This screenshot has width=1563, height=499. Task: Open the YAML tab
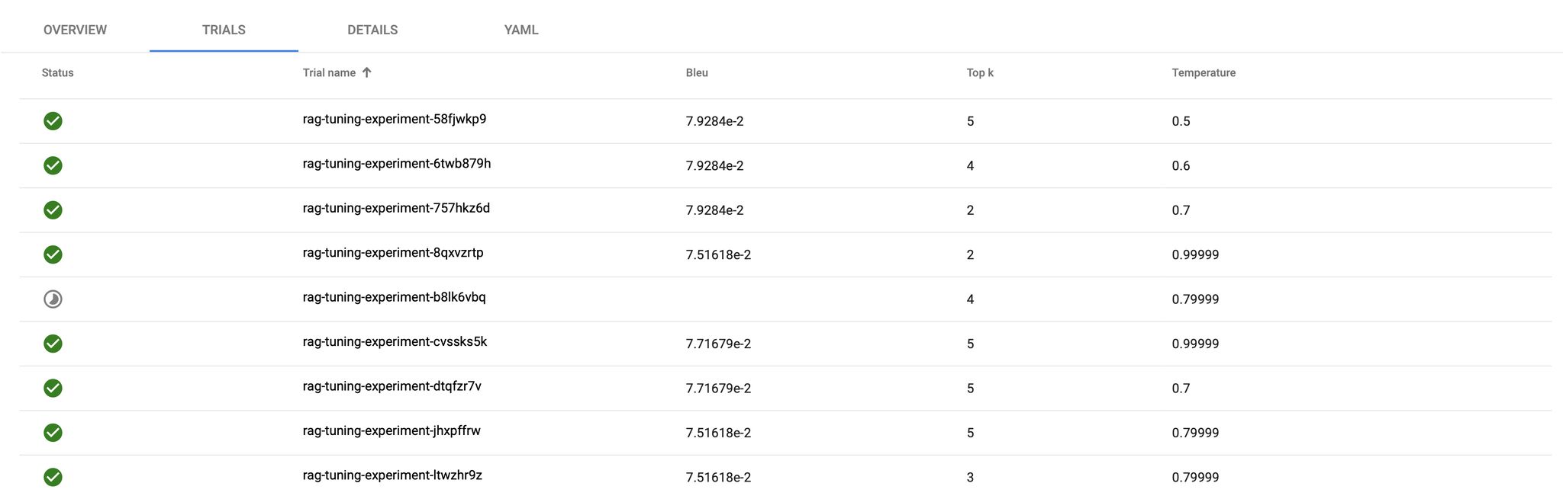click(x=520, y=30)
